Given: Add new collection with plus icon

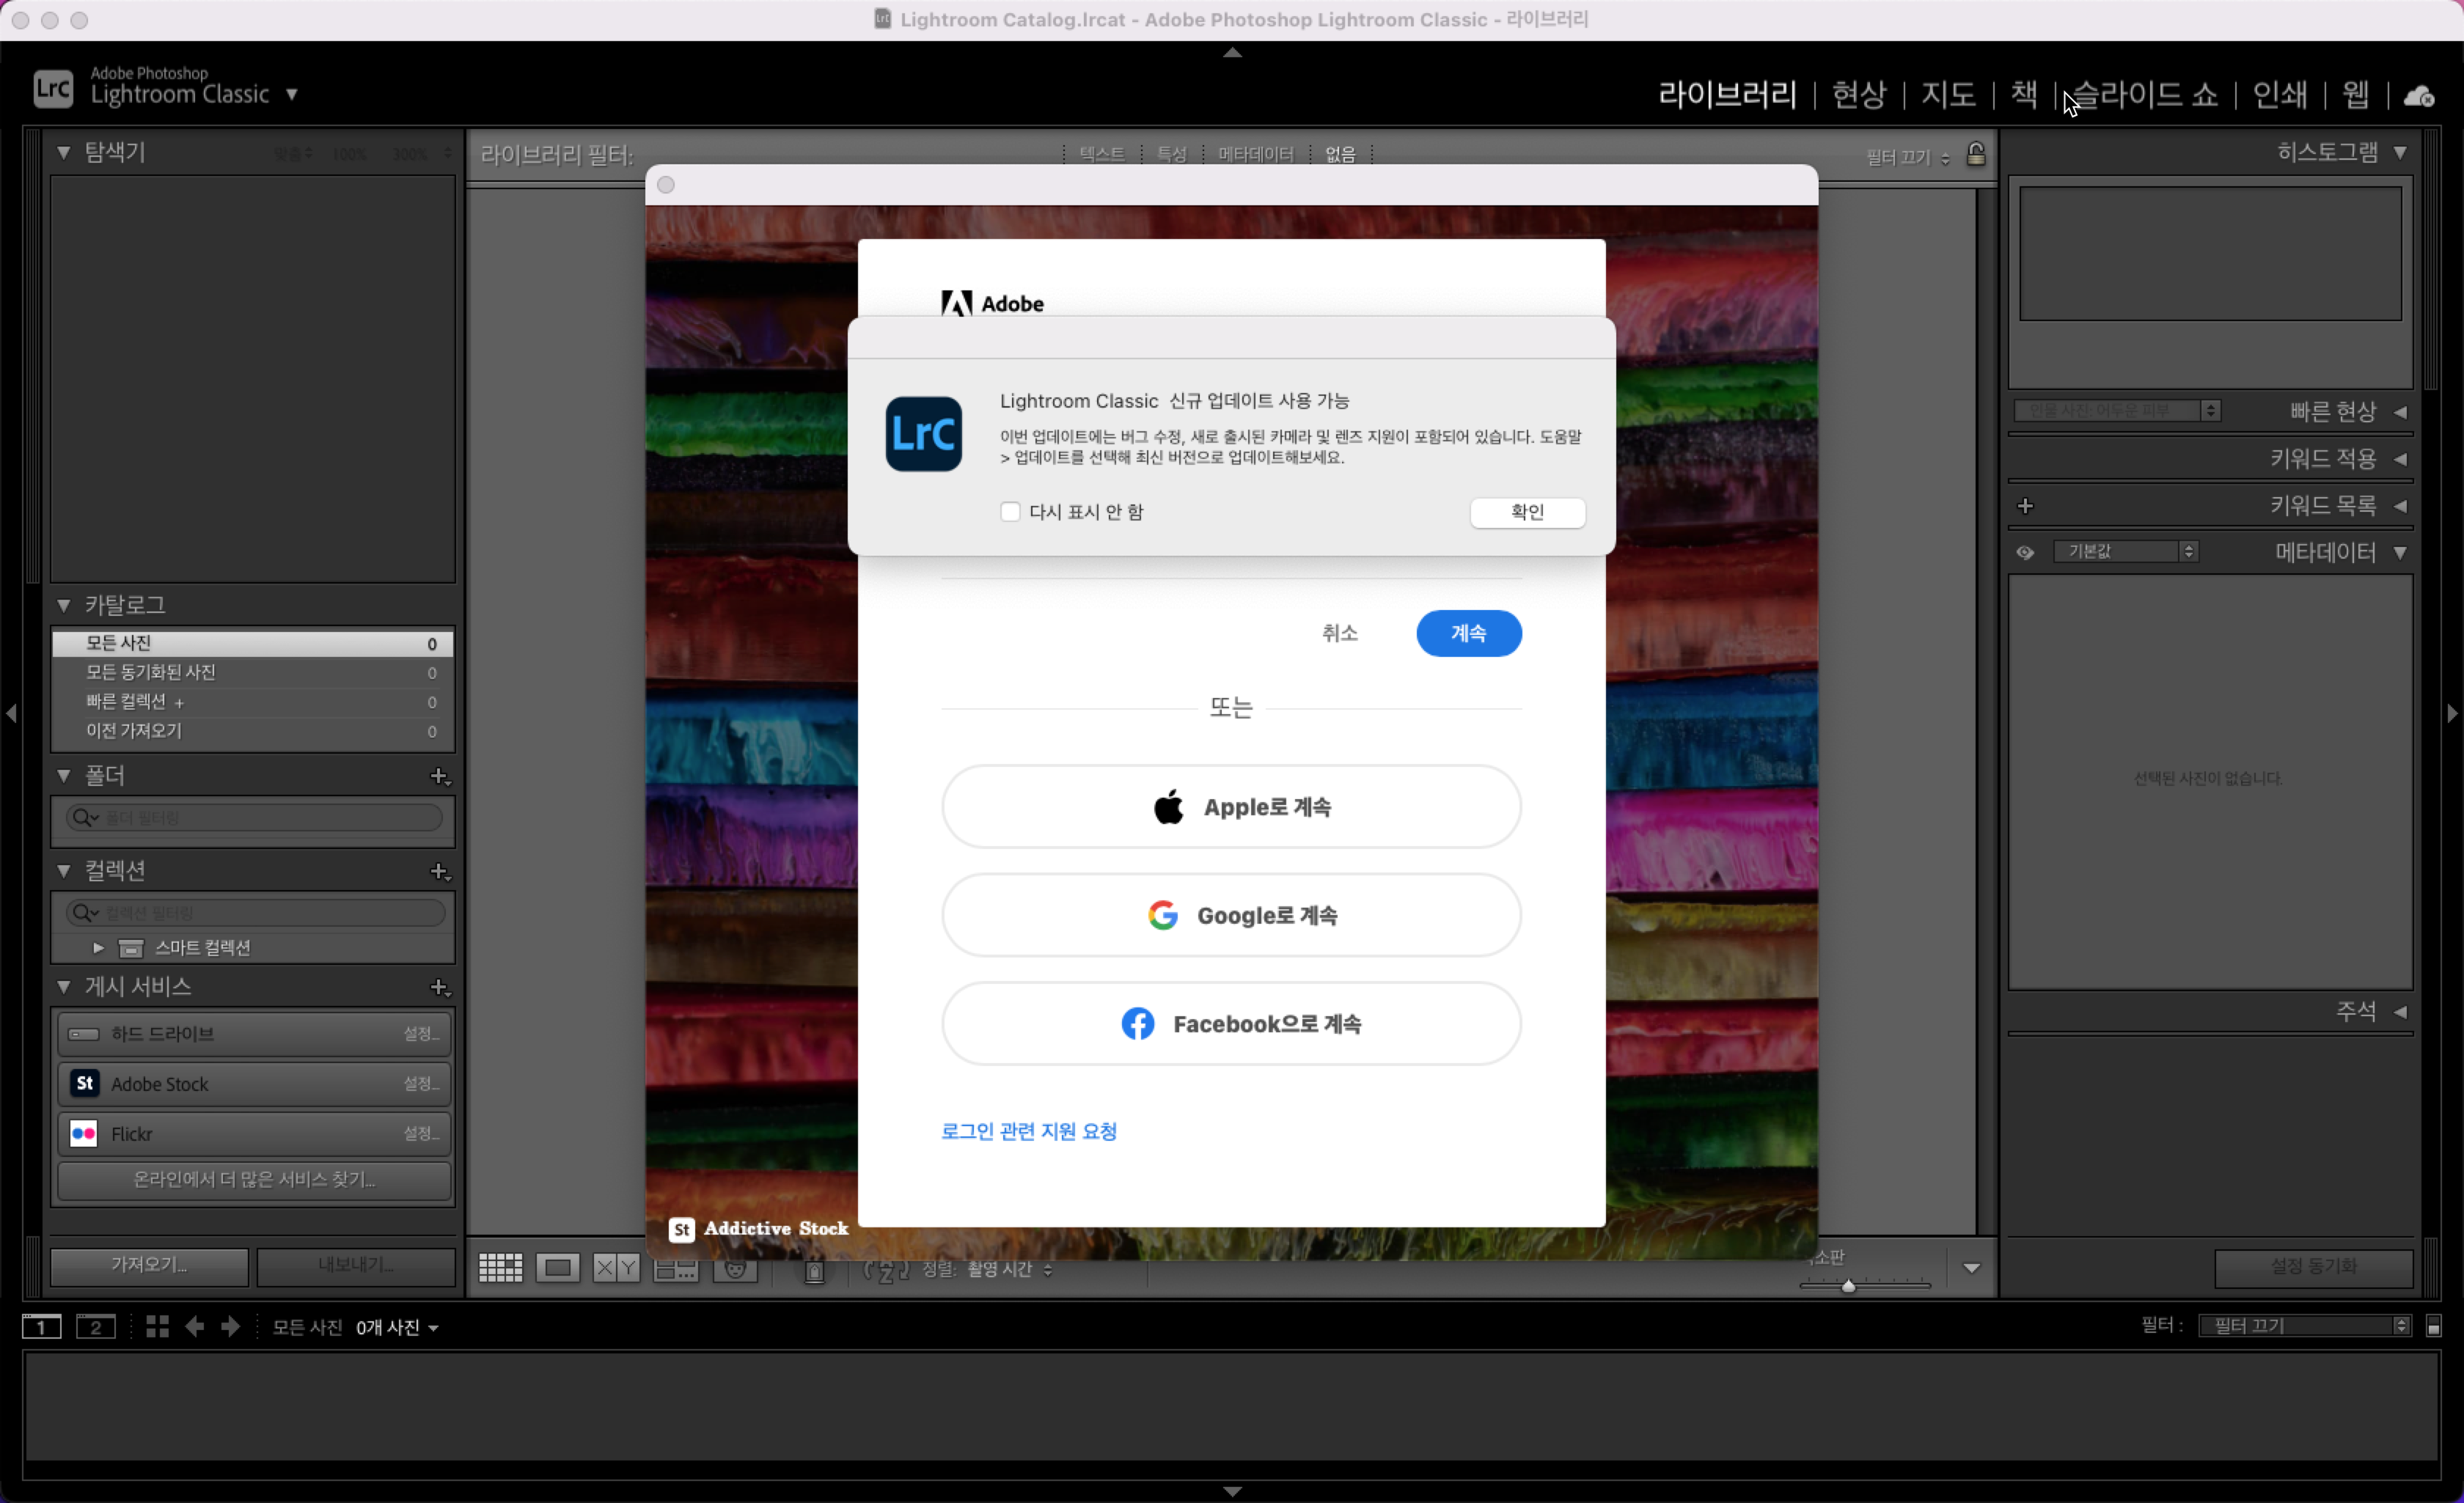Looking at the screenshot, I should (439, 871).
